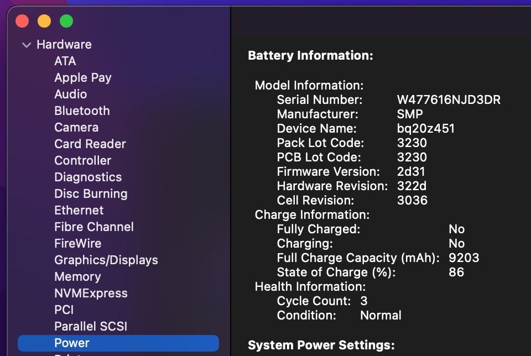Viewport: 531px width, 356px height.
Task: Show NVMExpress device information
Action: tap(91, 294)
